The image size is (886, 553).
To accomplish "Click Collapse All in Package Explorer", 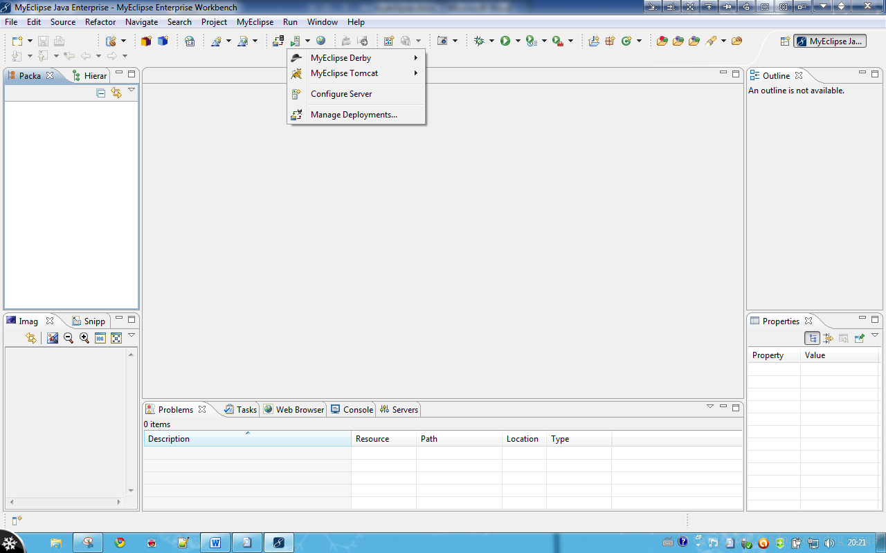I will tap(101, 93).
